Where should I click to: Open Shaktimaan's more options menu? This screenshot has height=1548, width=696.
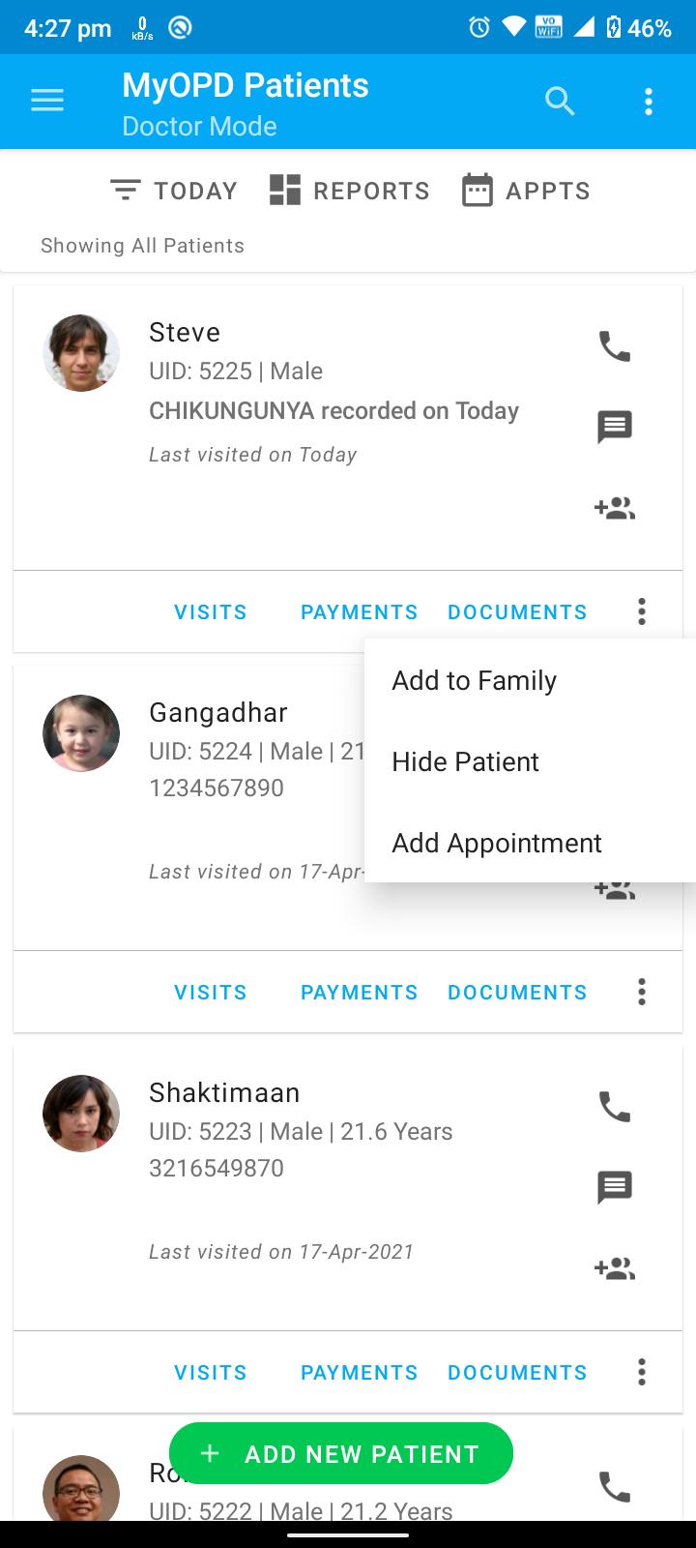(642, 1372)
